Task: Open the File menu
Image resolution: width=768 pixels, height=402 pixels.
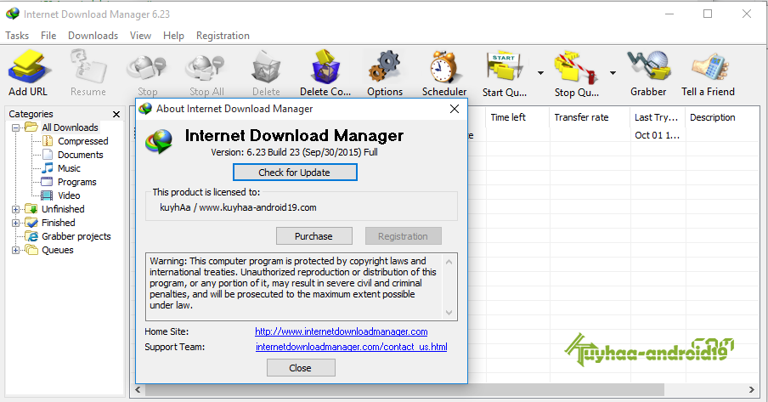Action: (48, 36)
